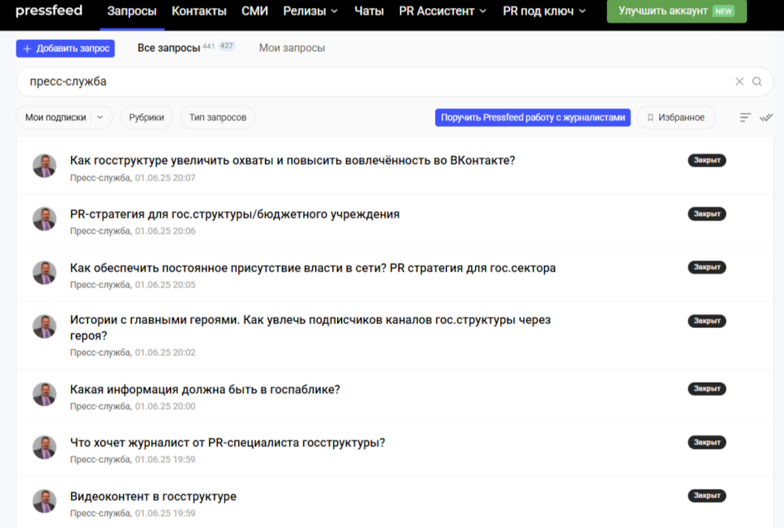Click Закрыт badge on Видеоконтент request

[x=706, y=496]
